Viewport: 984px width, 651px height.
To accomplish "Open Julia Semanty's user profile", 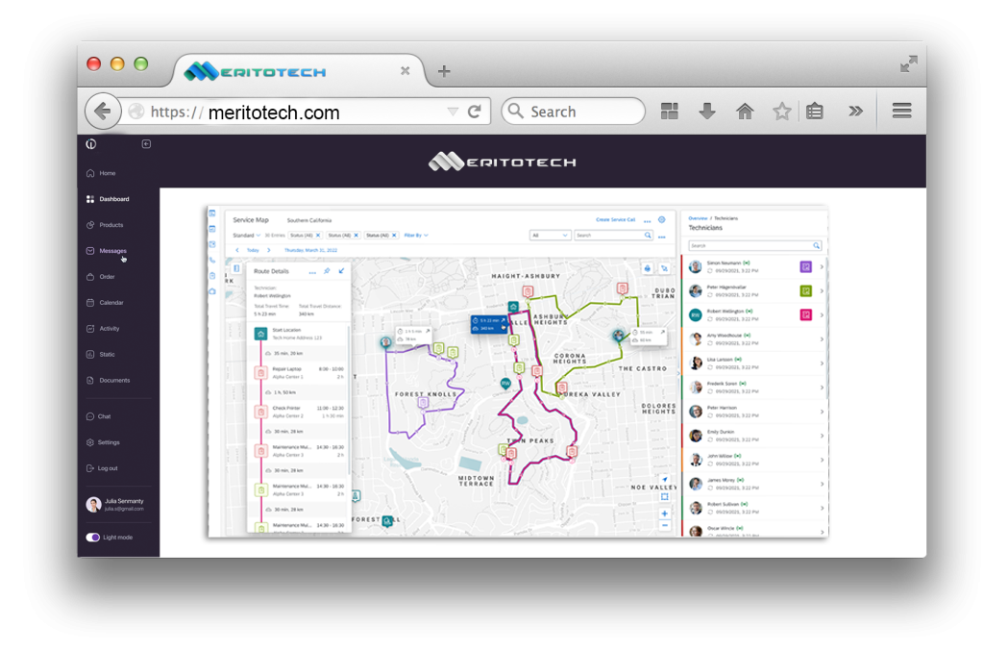I will (x=115, y=504).
